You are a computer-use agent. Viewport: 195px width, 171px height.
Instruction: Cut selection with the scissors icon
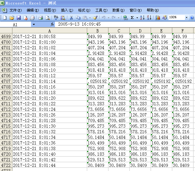click(71, 18)
